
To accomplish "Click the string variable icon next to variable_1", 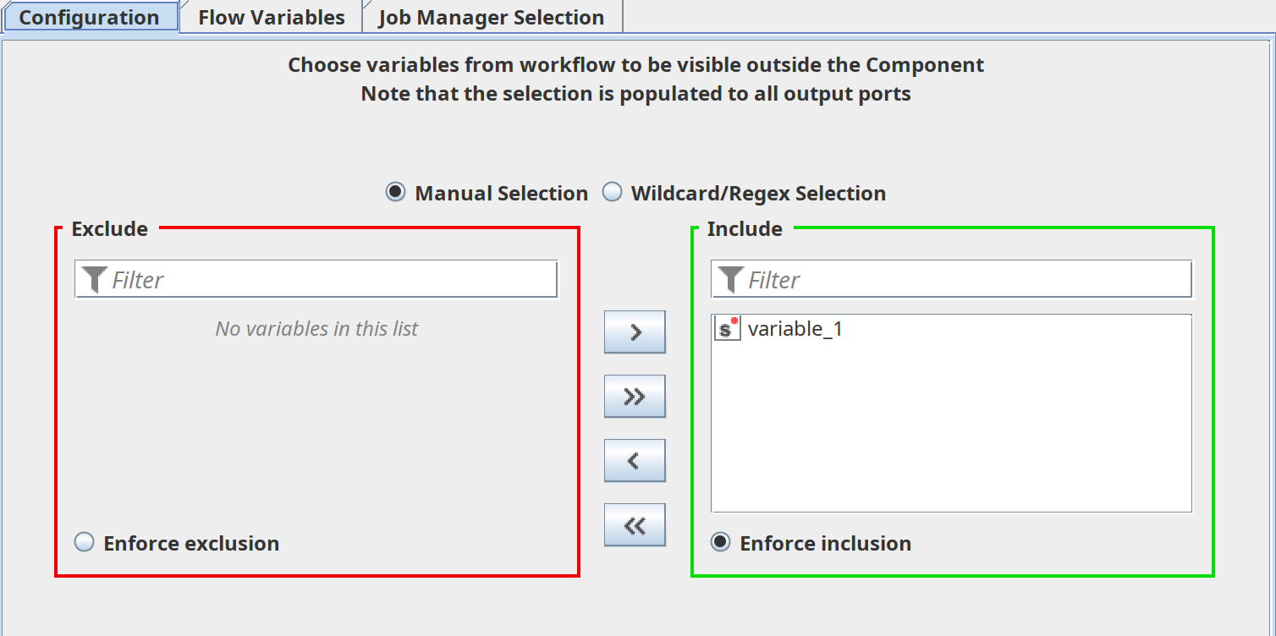I will click(725, 329).
